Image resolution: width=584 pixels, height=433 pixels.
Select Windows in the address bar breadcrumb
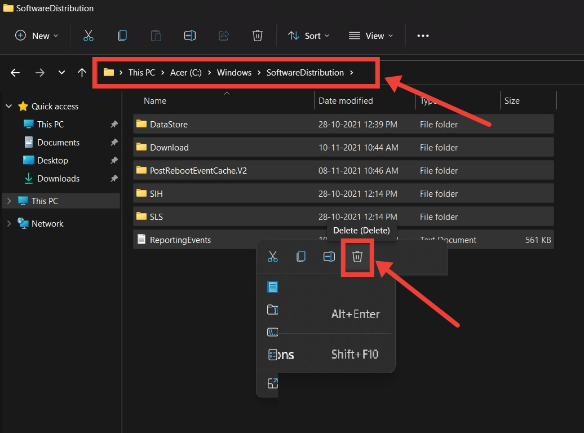tap(234, 73)
